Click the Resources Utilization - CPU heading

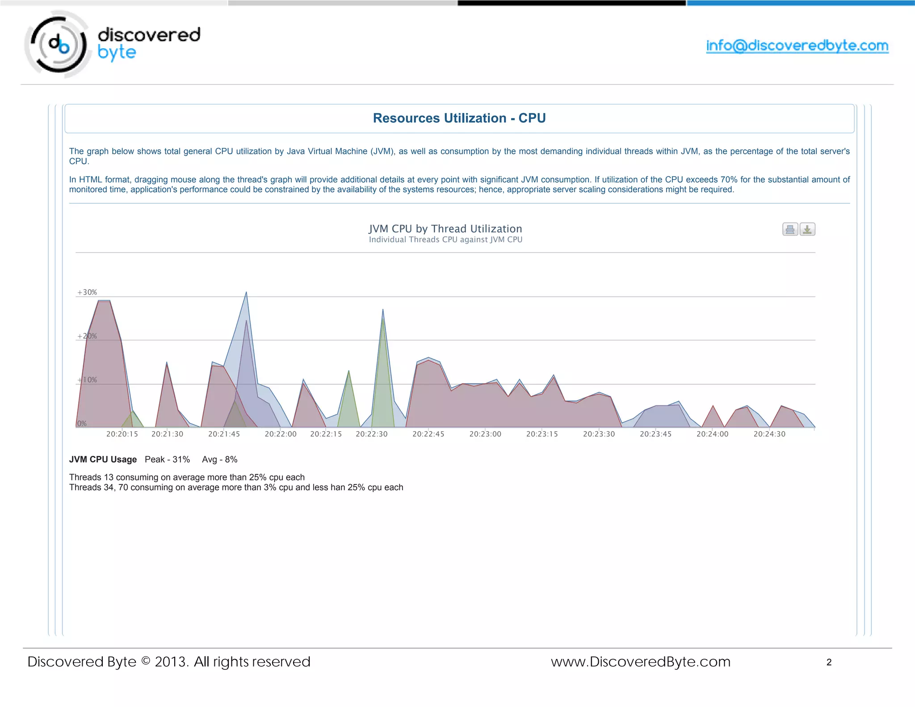459,118
